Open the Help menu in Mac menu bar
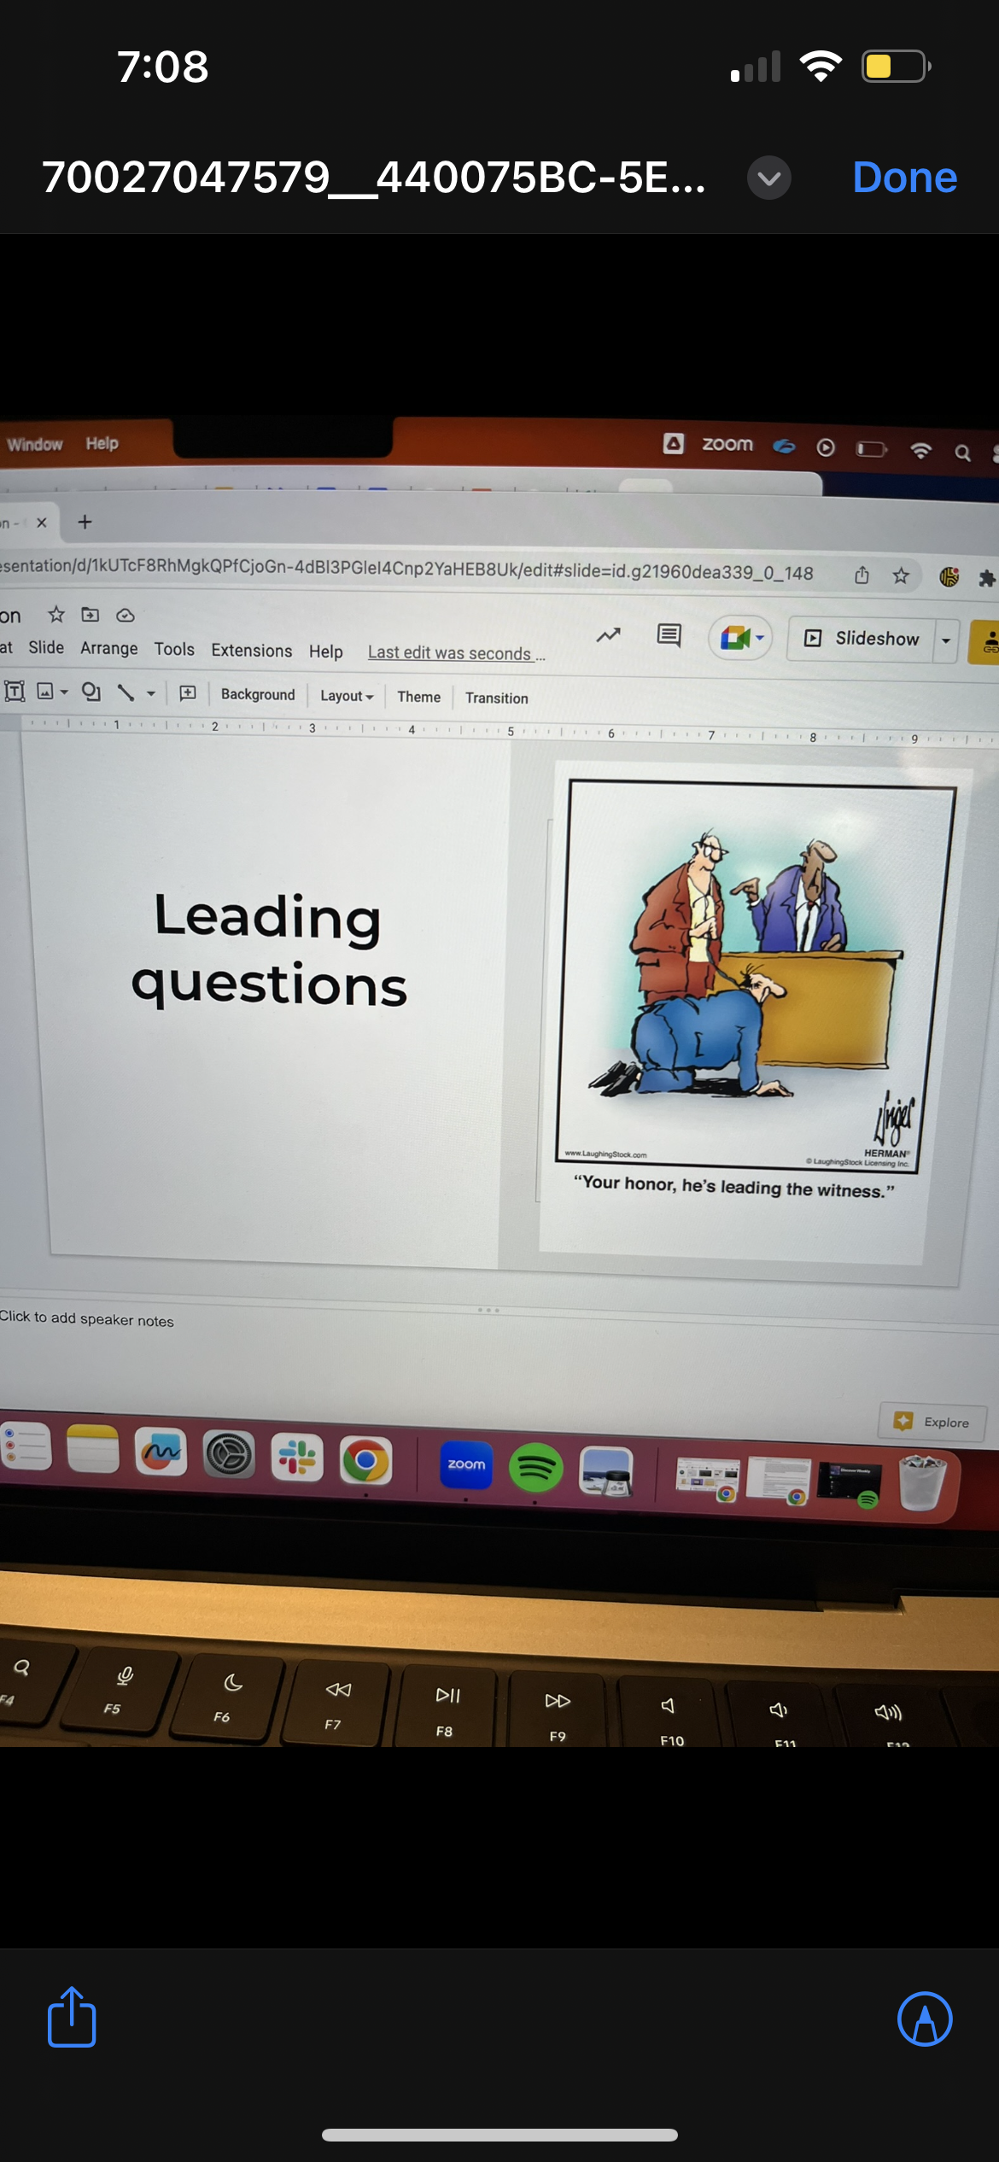Viewport: 999px width, 2162px height. [x=102, y=443]
